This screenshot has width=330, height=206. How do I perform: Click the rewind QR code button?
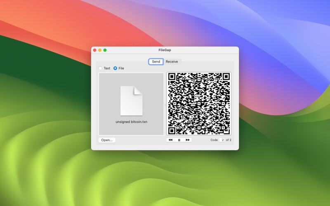tap(171, 140)
